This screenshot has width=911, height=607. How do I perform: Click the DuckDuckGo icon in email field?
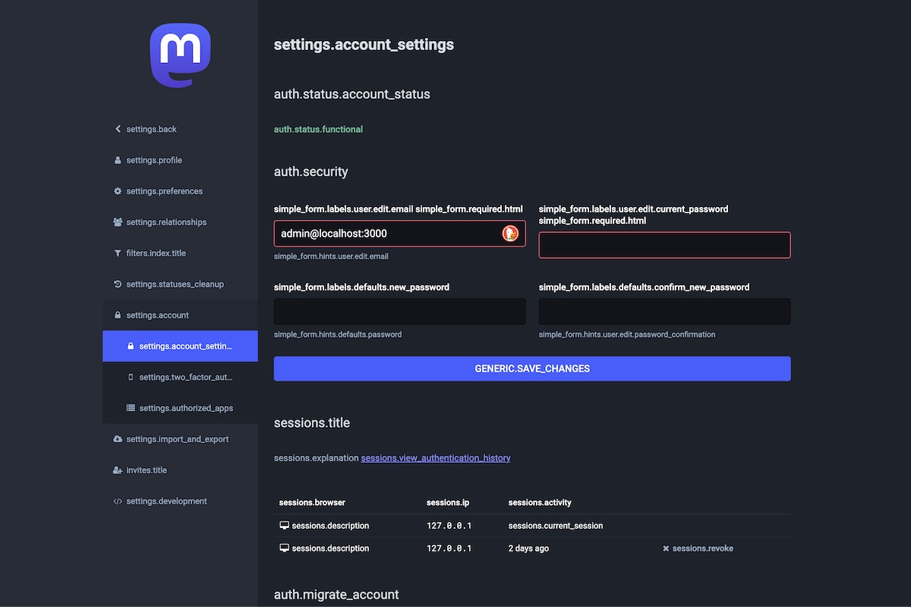pyautogui.click(x=510, y=234)
